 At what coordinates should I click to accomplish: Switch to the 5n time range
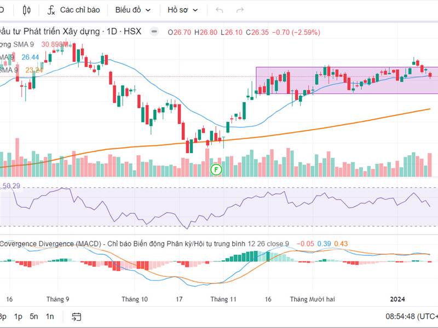pos(34,317)
